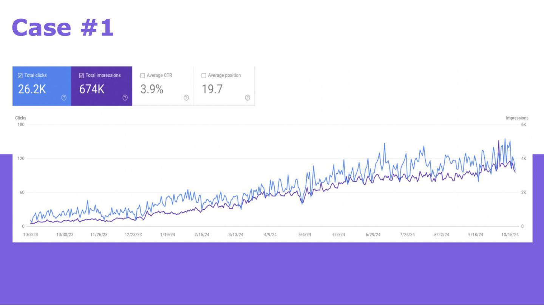The height and width of the screenshot is (306, 544).
Task: Click the 2/15/24 date on the x-axis
Action: [202, 235]
